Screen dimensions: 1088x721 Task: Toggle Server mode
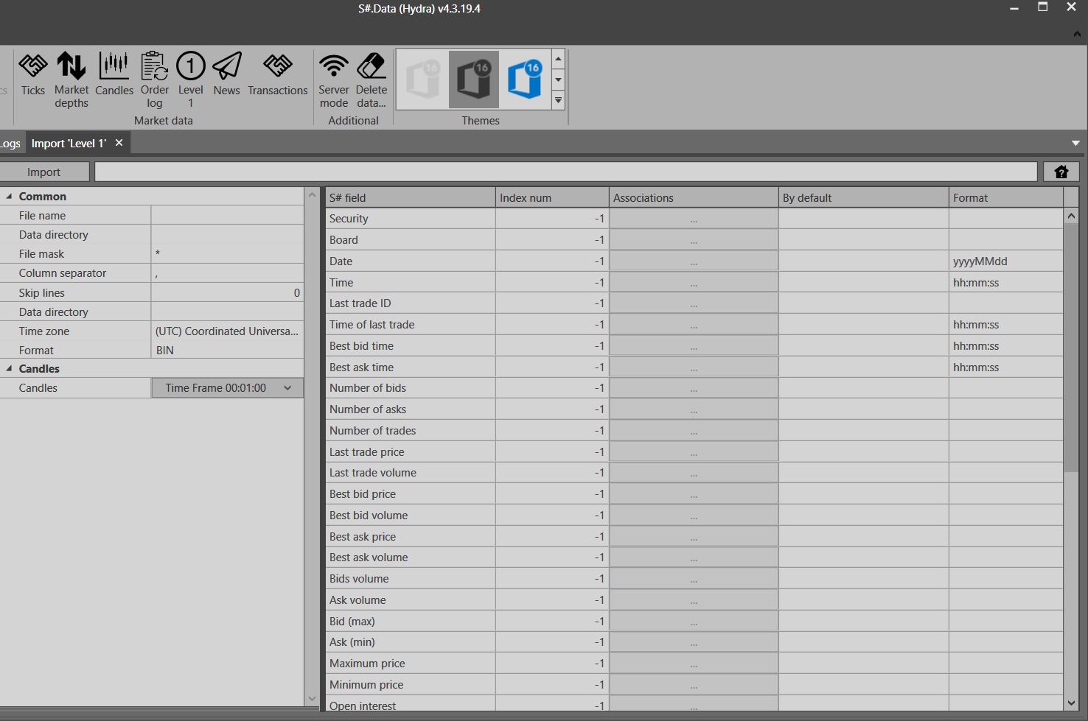[x=334, y=80]
